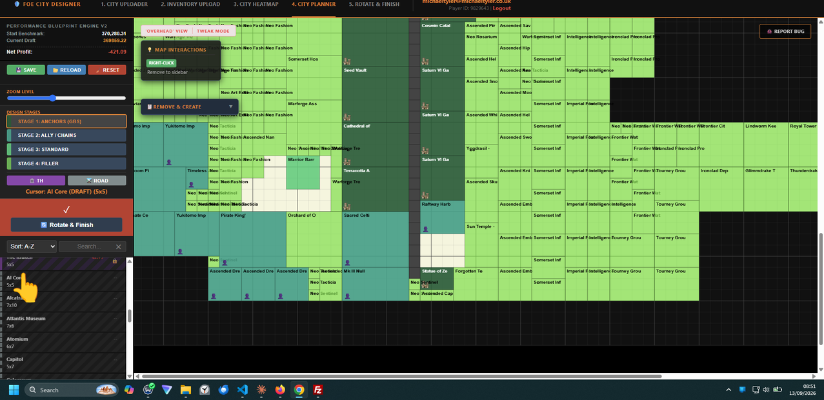Click the person icon on Raftway Harb
The width and height of the screenshot is (824, 400).
pyautogui.click(x=425, y=229)
